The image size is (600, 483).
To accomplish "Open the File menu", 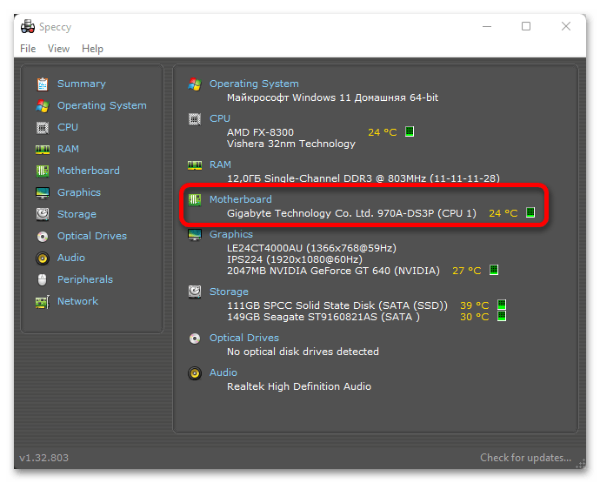I will coord(28,49).
